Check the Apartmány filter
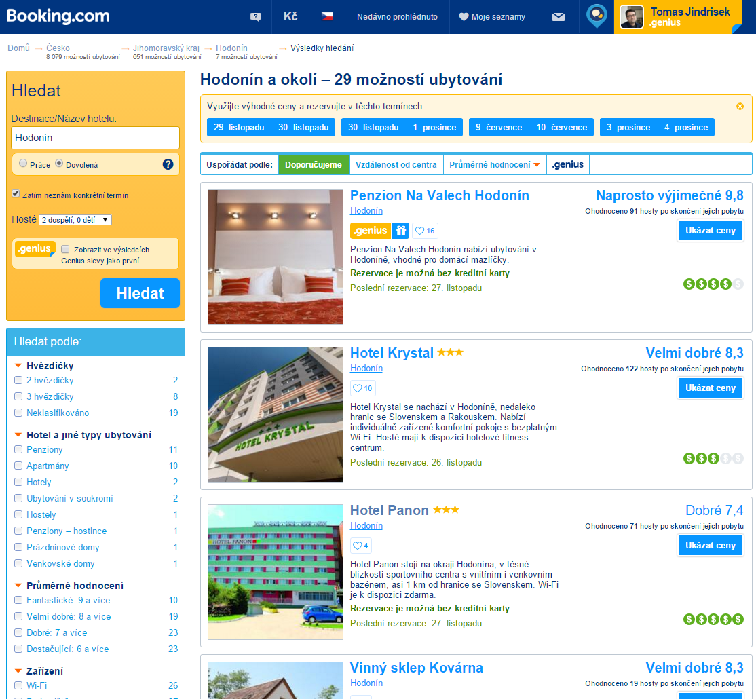This screenshot has height=699, width=756. click(18, 466)
